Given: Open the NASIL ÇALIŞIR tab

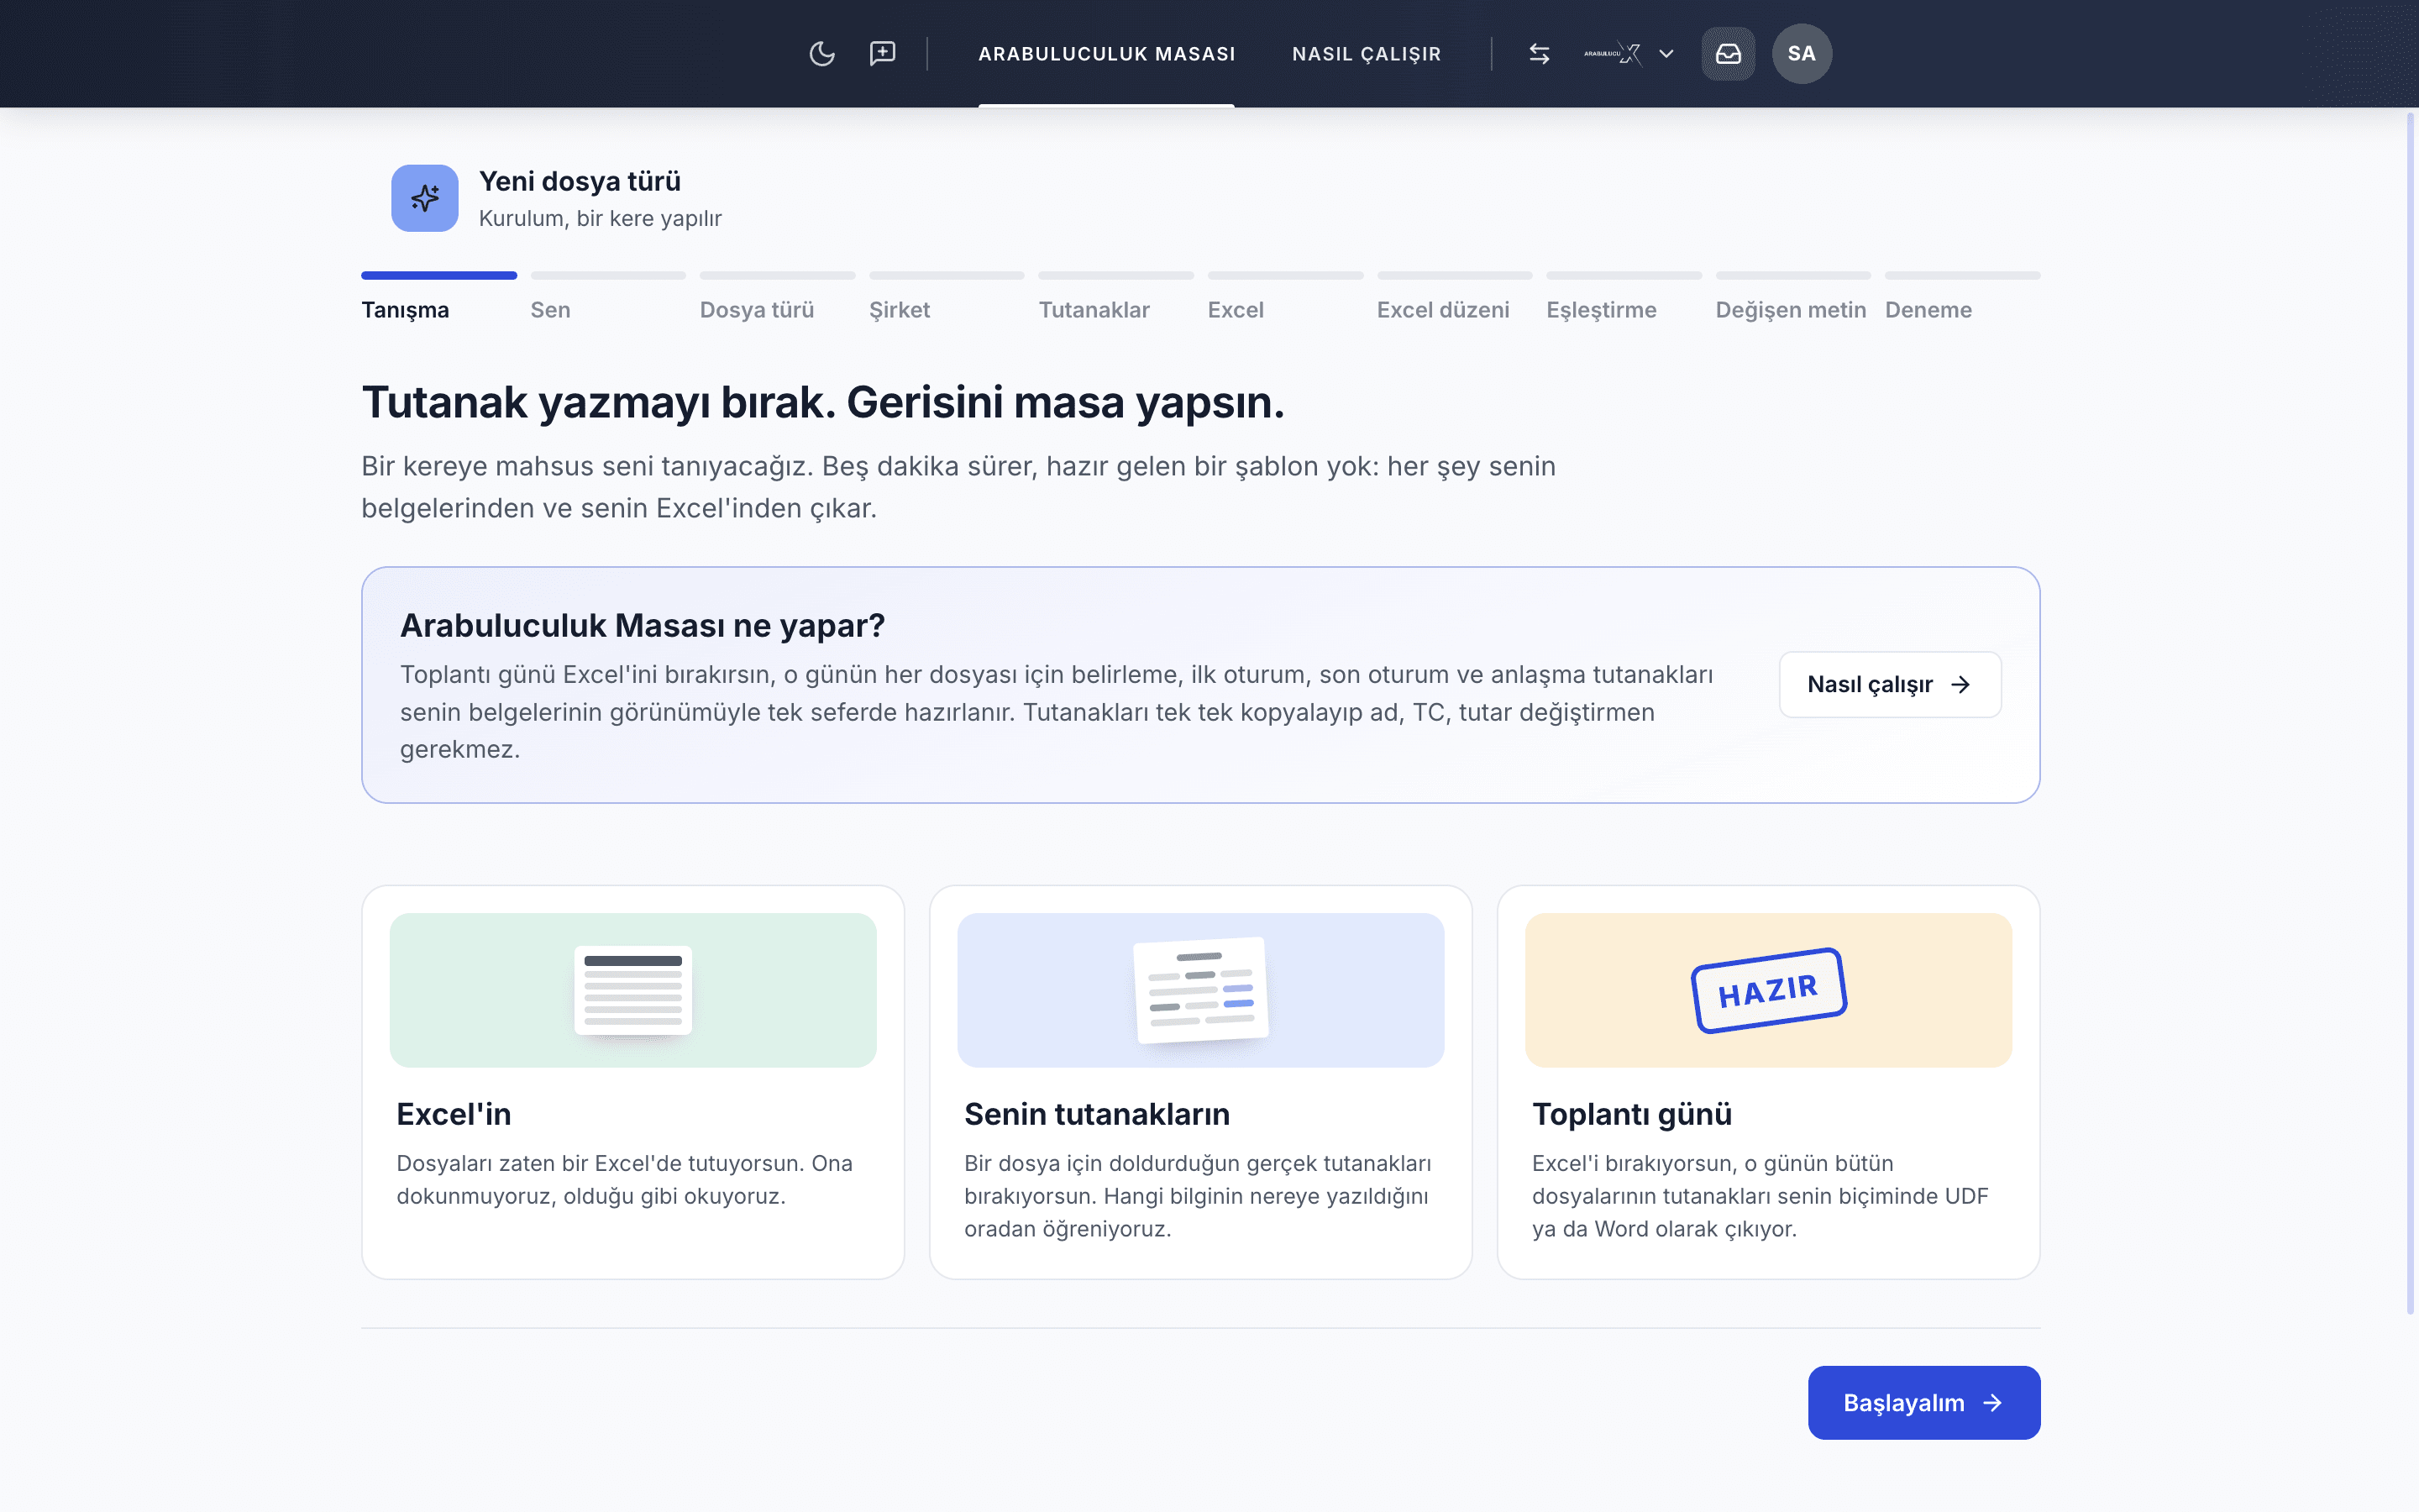Looking at the screenshot, I should point(1367,54).
